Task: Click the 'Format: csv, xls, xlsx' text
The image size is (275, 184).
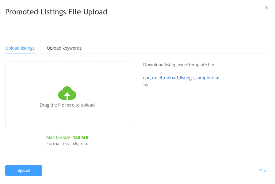Action: point(67,144)
